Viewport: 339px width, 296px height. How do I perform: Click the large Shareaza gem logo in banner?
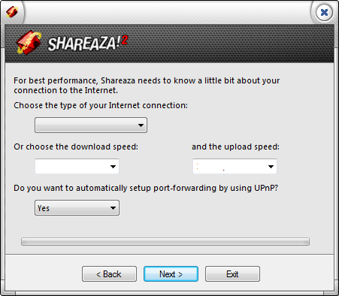click(29, 43)
